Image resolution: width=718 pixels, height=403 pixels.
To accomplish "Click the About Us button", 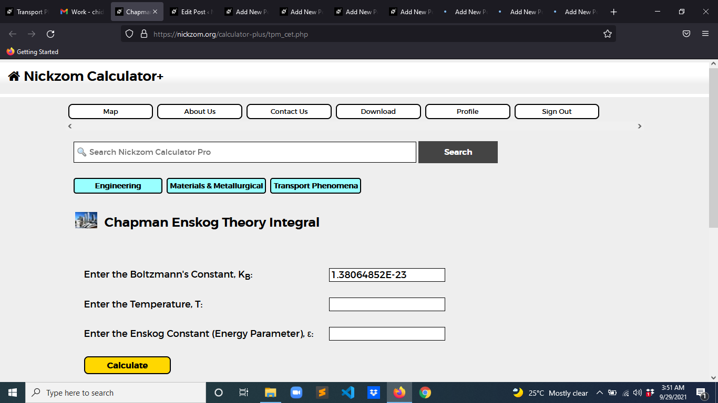I will [200, 112].
